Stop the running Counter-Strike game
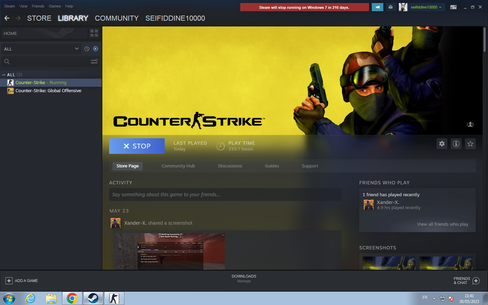The image size is (488, 305). click(x=137, y=146)
